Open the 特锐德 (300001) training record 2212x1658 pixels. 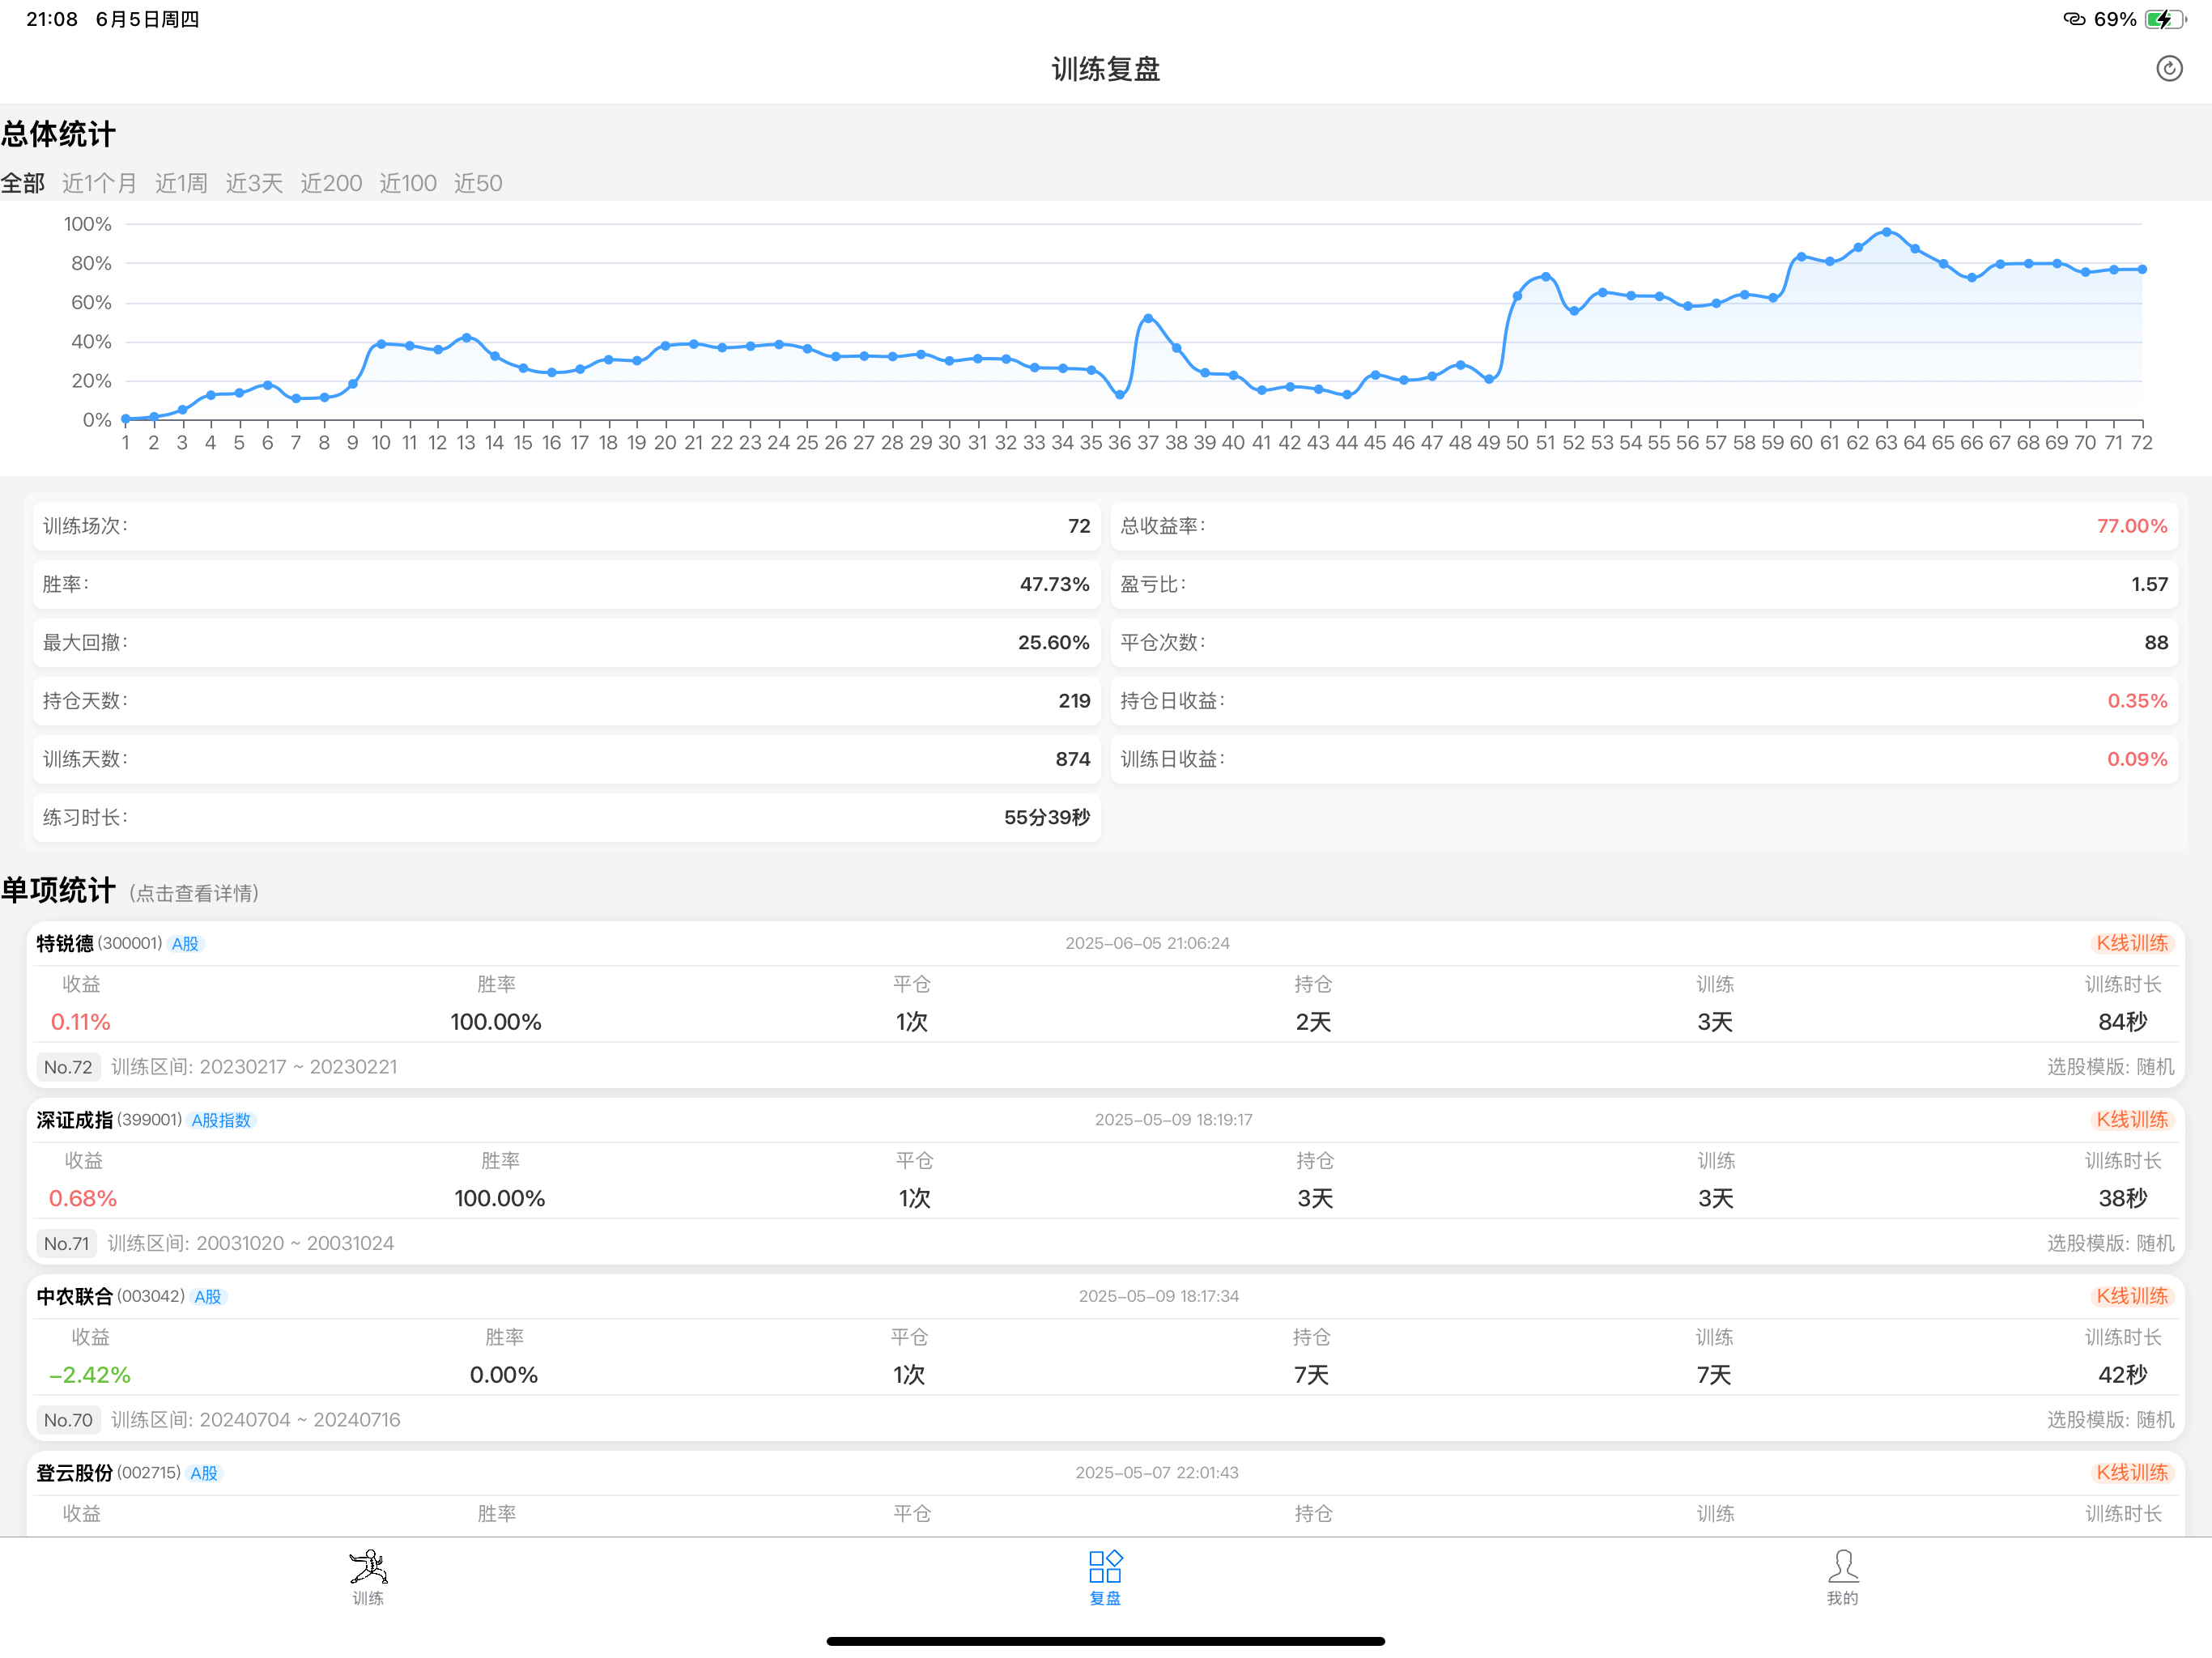[1105, 1004]
